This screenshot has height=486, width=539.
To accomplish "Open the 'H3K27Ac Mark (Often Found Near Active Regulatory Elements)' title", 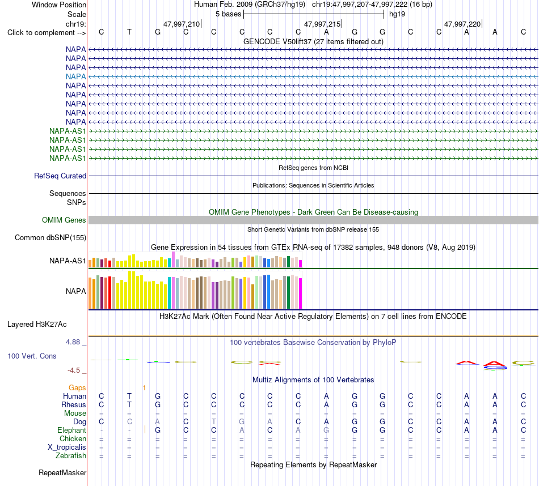I will (313, 317).
